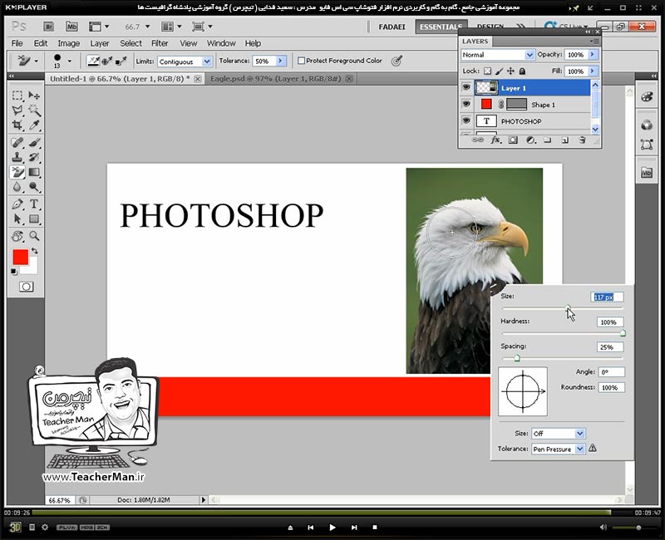Screen dimensions: 665x540
Task: Select the History Brush tool
Action: pos(34,157)
